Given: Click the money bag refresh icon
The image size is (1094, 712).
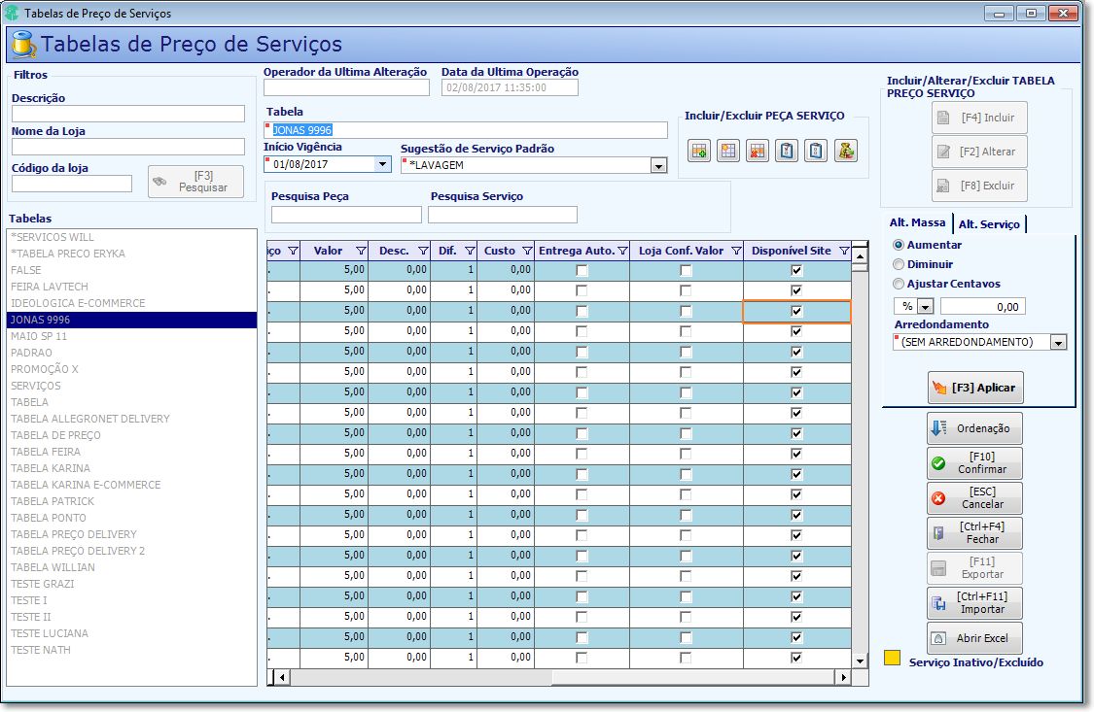Looking at the screenshot, I should pos(846,151).
